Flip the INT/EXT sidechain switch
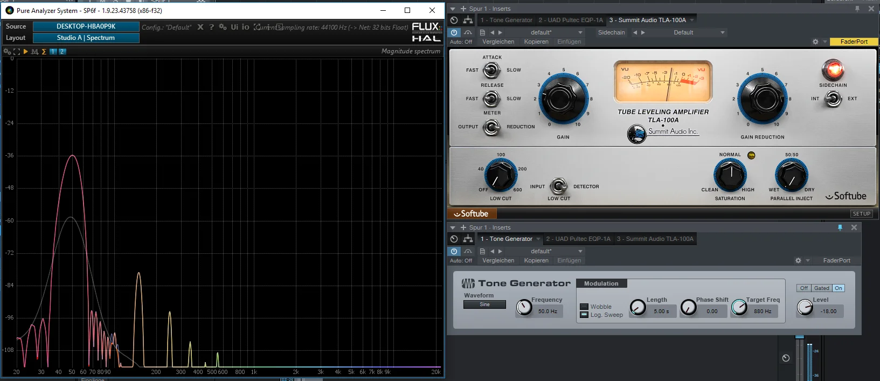 tap(833, 99)
